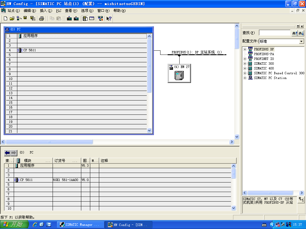Click the Download to Module icon
This screenshot has width=306, height=229.
pos(69,18)
